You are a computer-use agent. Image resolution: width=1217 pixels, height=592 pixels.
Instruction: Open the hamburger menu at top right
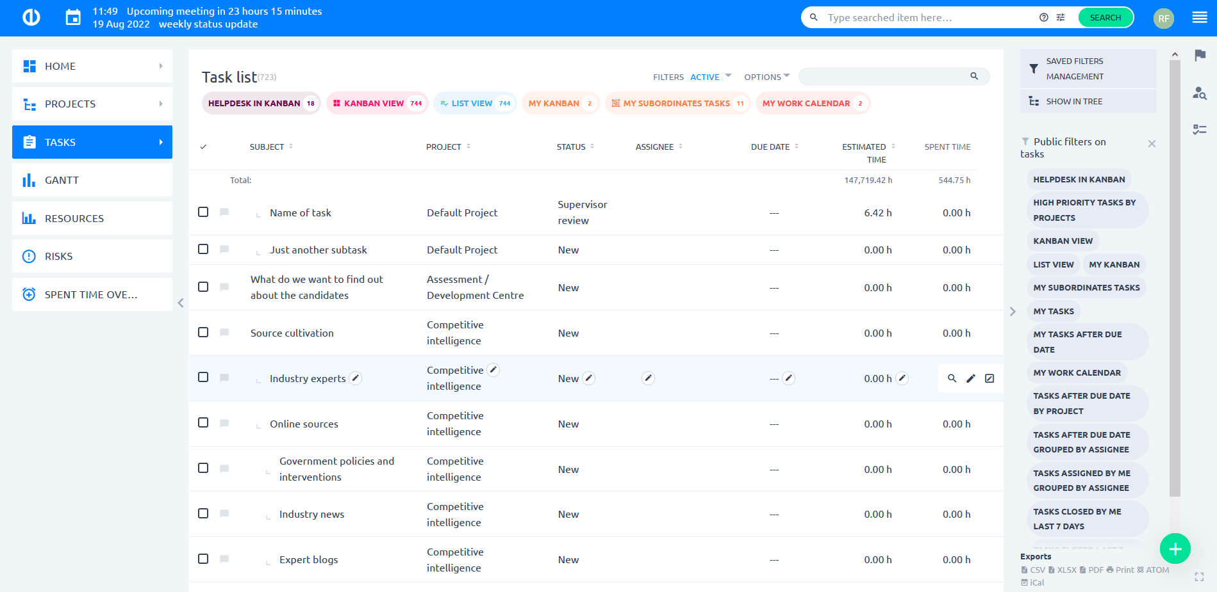click(x=1200, y=18)
